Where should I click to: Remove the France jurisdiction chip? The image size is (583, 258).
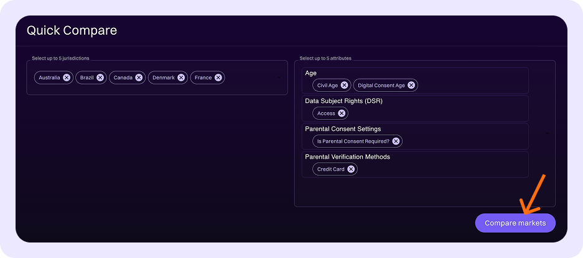(x=218, y=78)
